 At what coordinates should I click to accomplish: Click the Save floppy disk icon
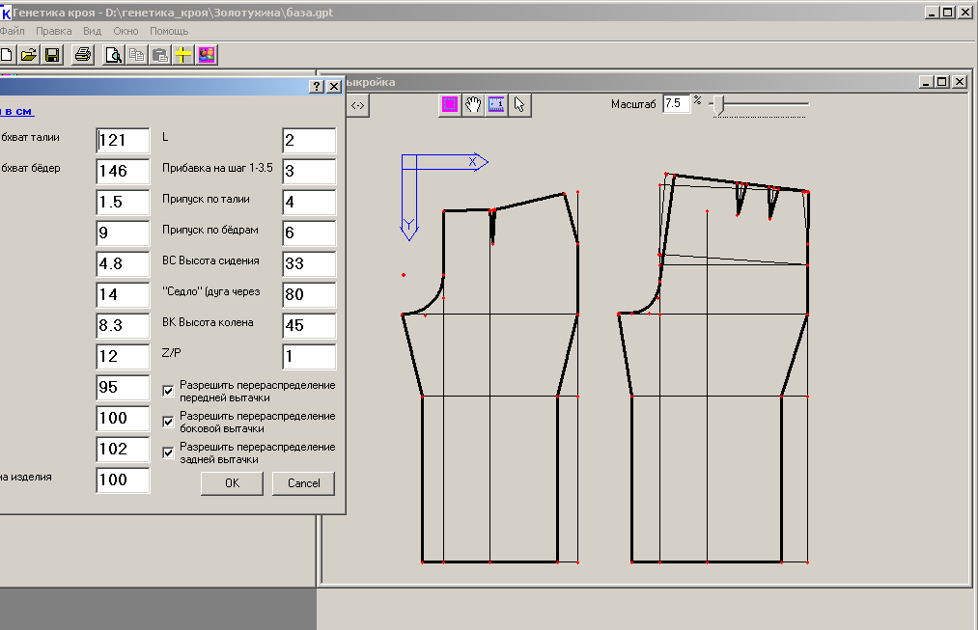click(x=52, y=55)
